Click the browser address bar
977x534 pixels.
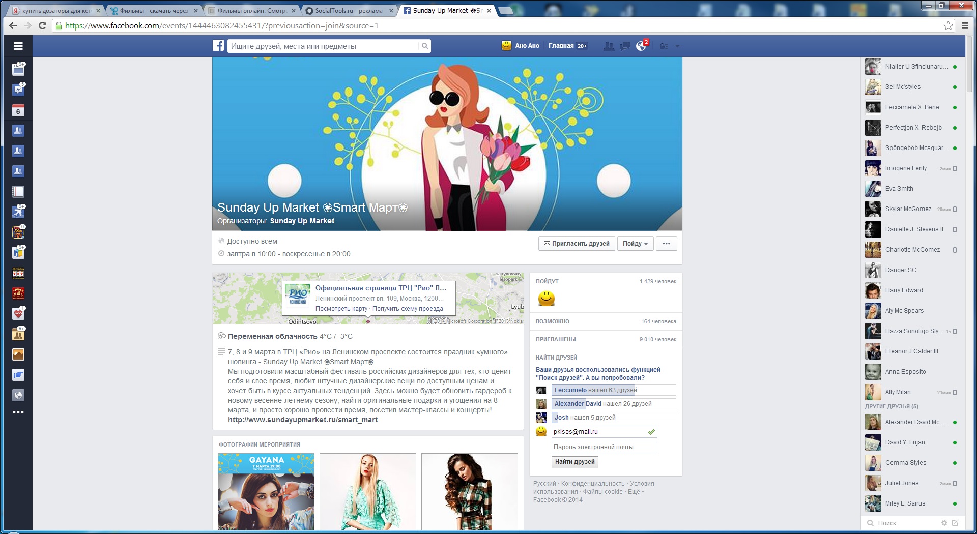(499, 26)
